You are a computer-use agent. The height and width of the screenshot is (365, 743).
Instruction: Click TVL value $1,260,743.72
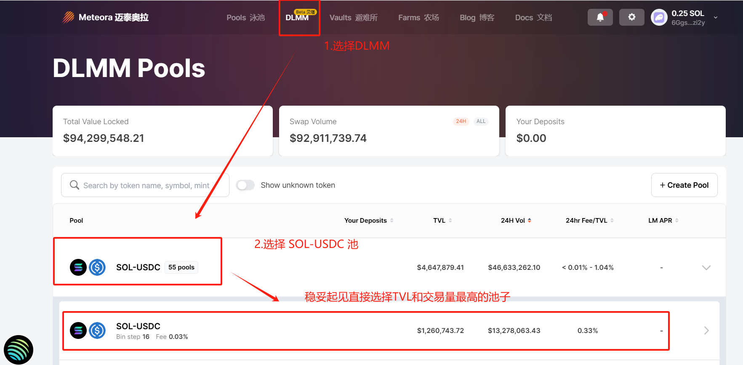[x=440, y=330]
